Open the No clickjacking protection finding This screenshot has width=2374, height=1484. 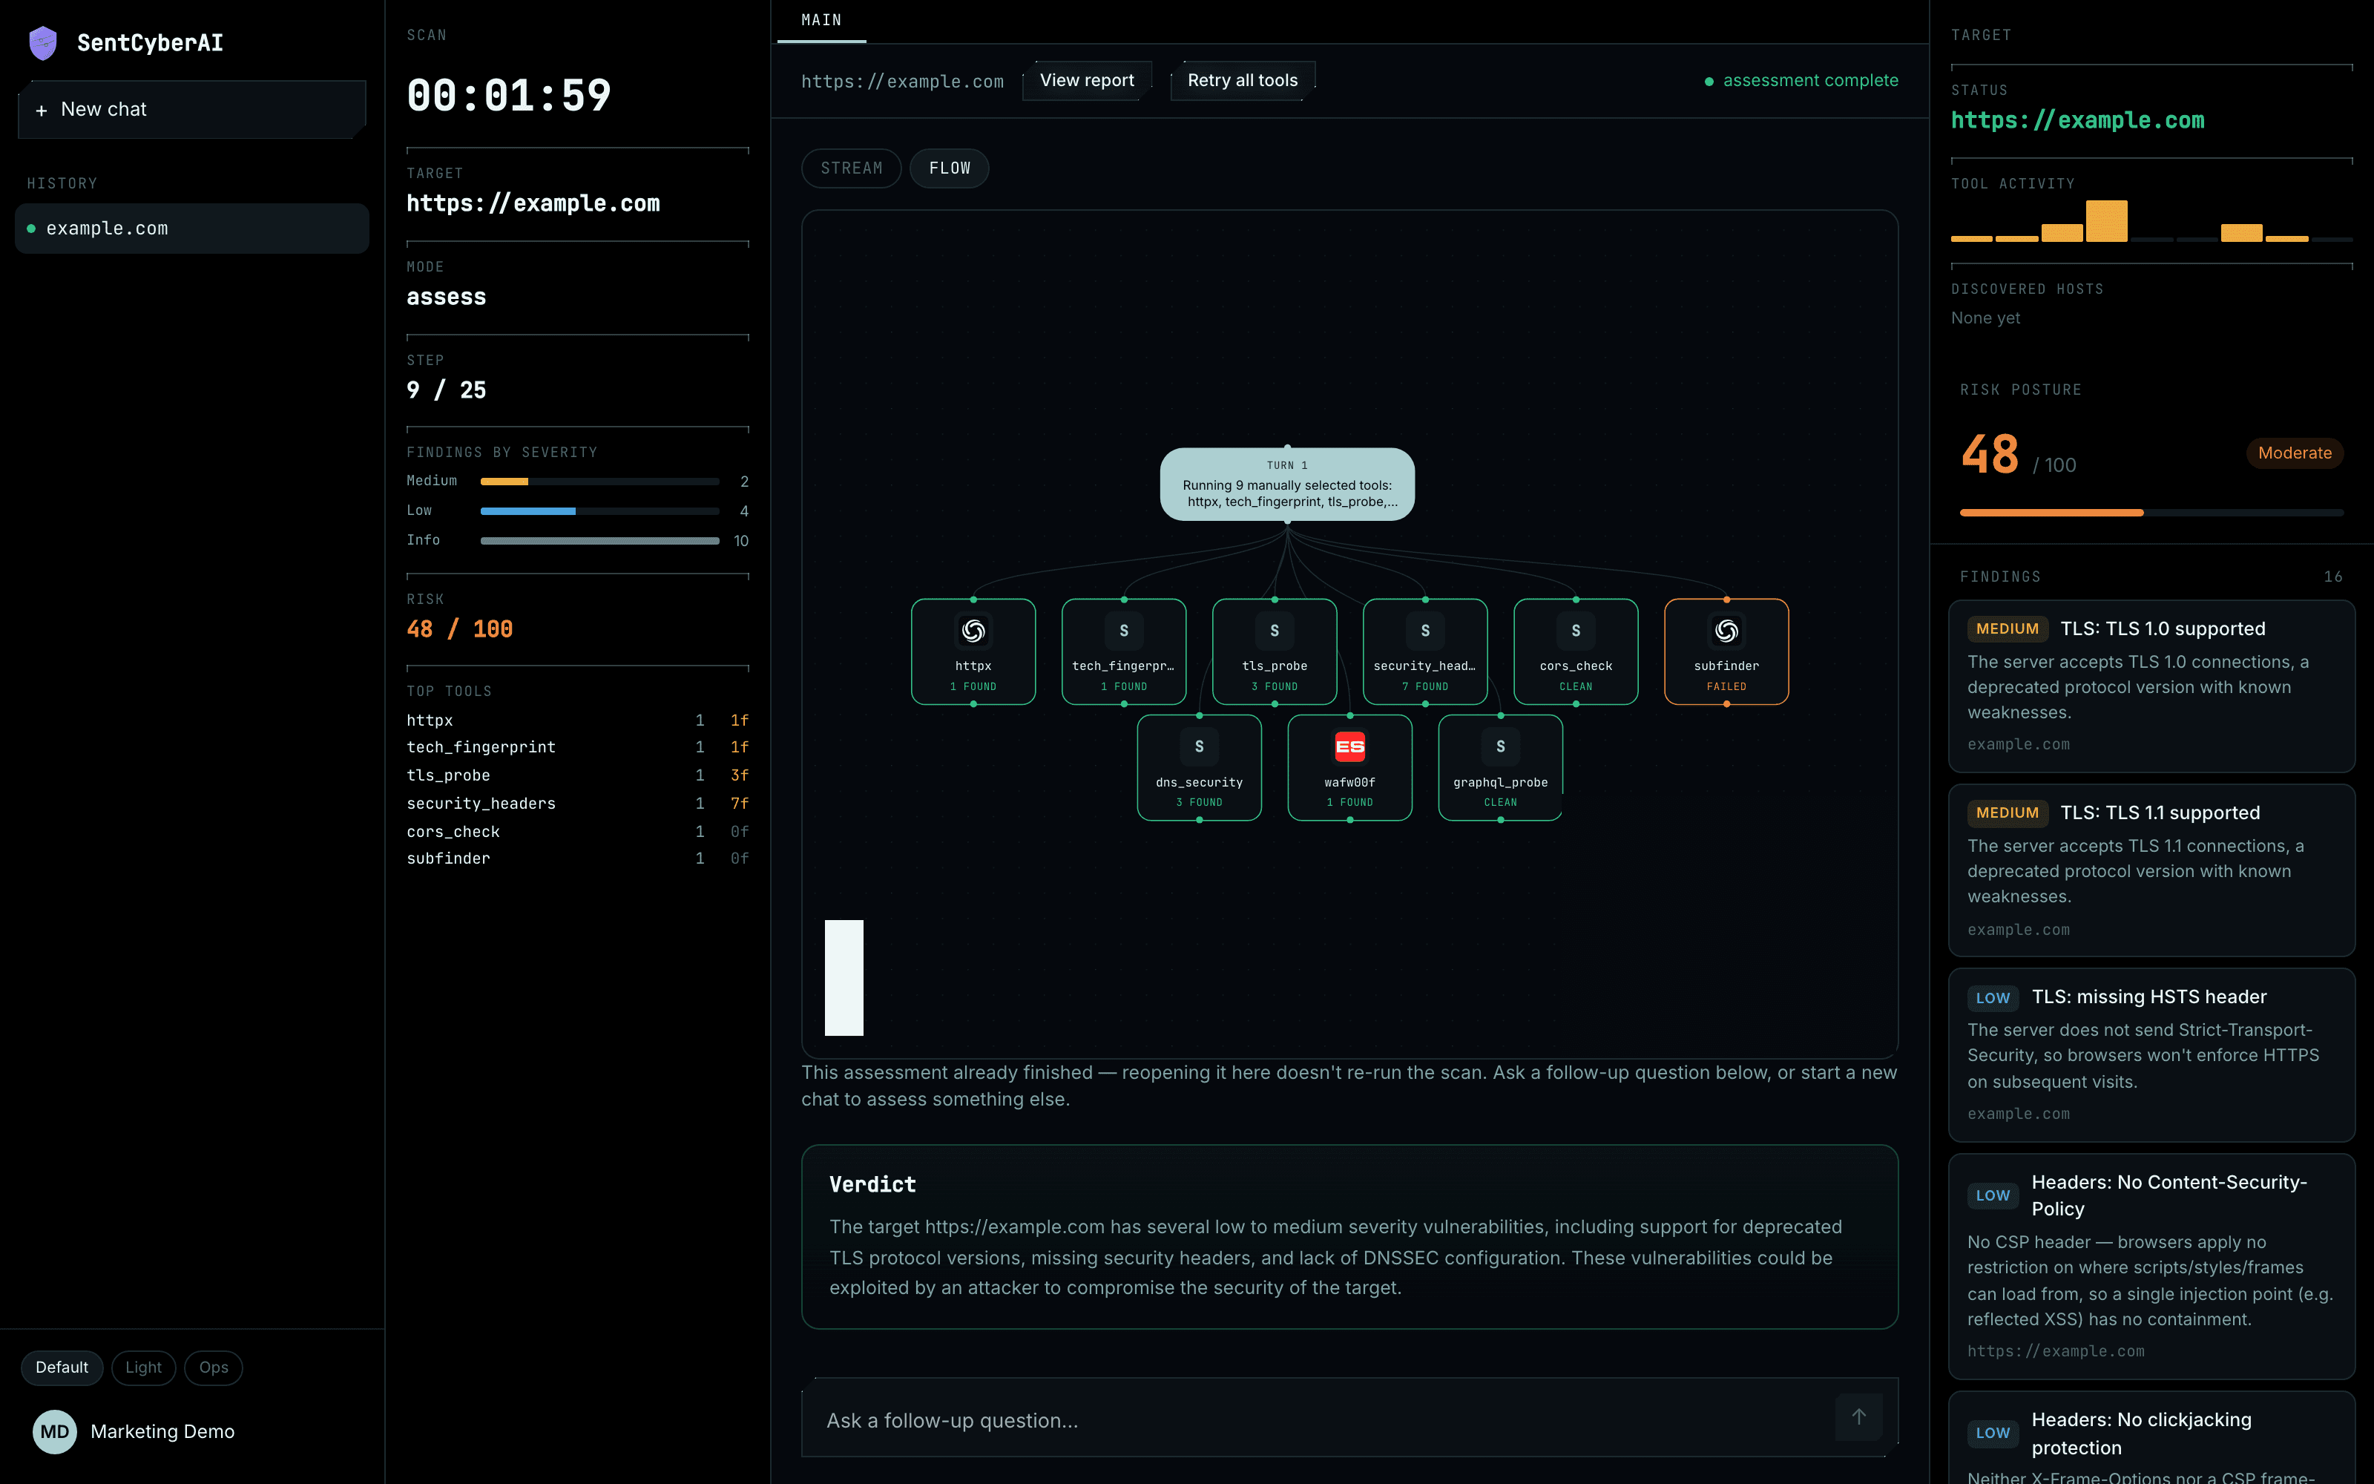click(x=2151, y=1439)
